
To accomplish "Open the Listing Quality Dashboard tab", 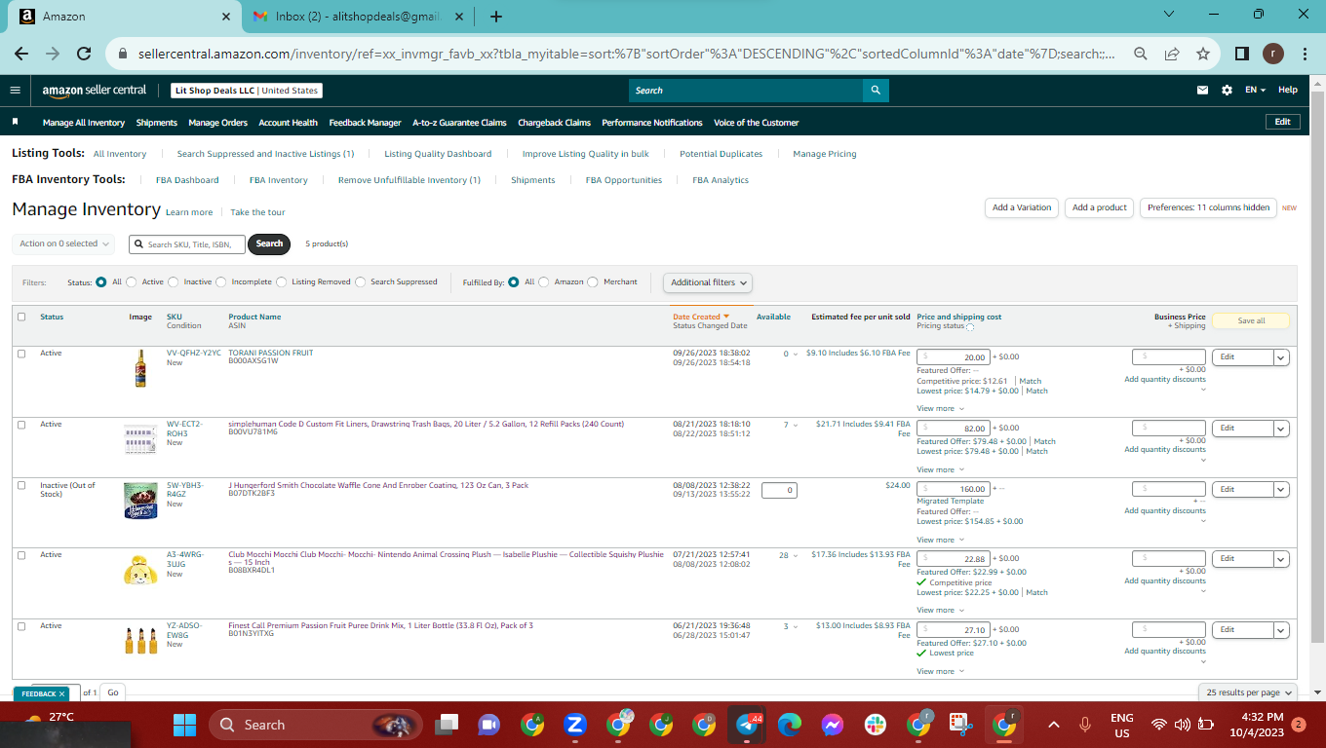I will coord(438,154).
